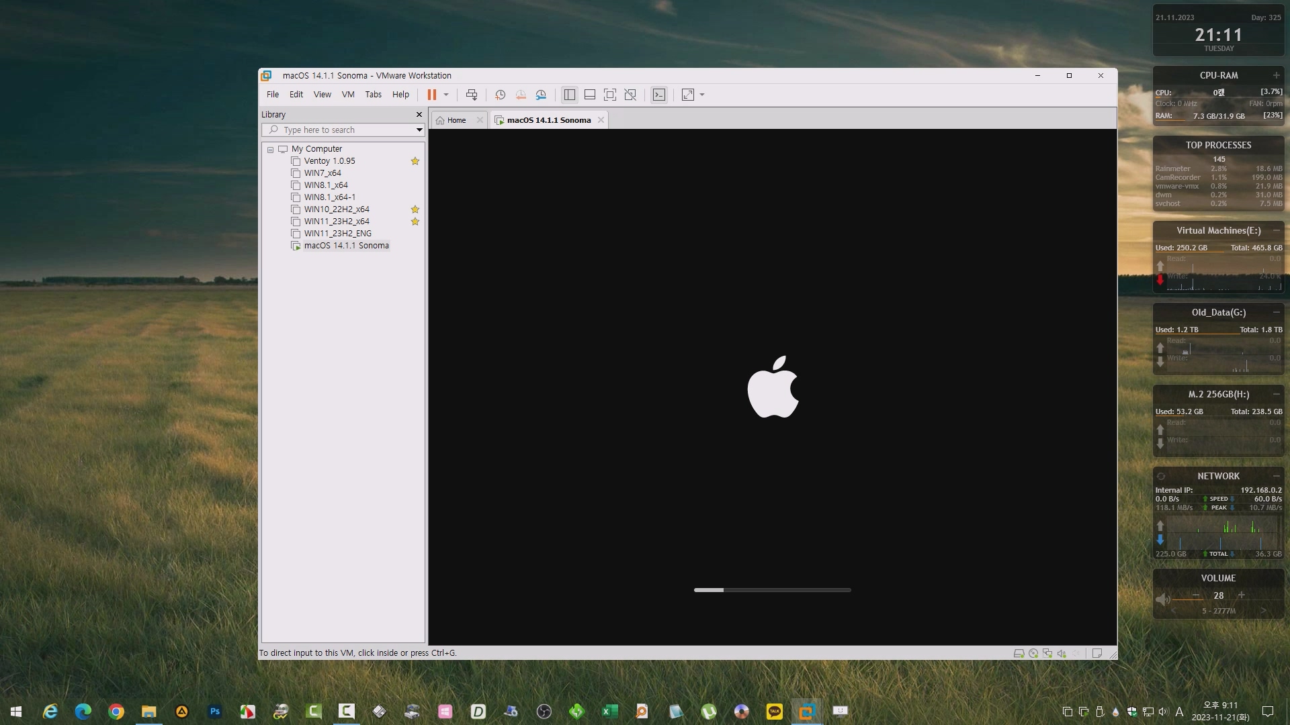
Task: Collapse the NETWORK widget
Action: click(x=1276, y=476)
